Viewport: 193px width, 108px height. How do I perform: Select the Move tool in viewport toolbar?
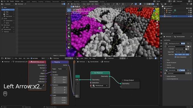pyautogui.click(x=69, y=18)
